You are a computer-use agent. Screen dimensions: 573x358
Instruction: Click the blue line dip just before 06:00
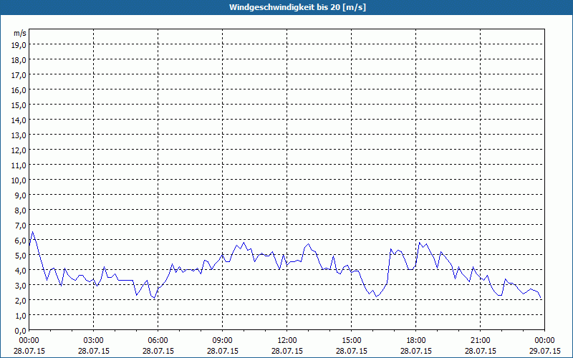click(154, 298)
